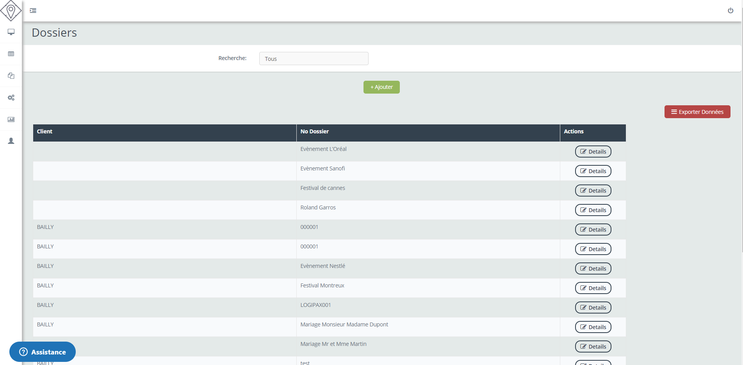Open the user profile sidebar icon
This screenshot has height=365, width=743.
[11, 141]
